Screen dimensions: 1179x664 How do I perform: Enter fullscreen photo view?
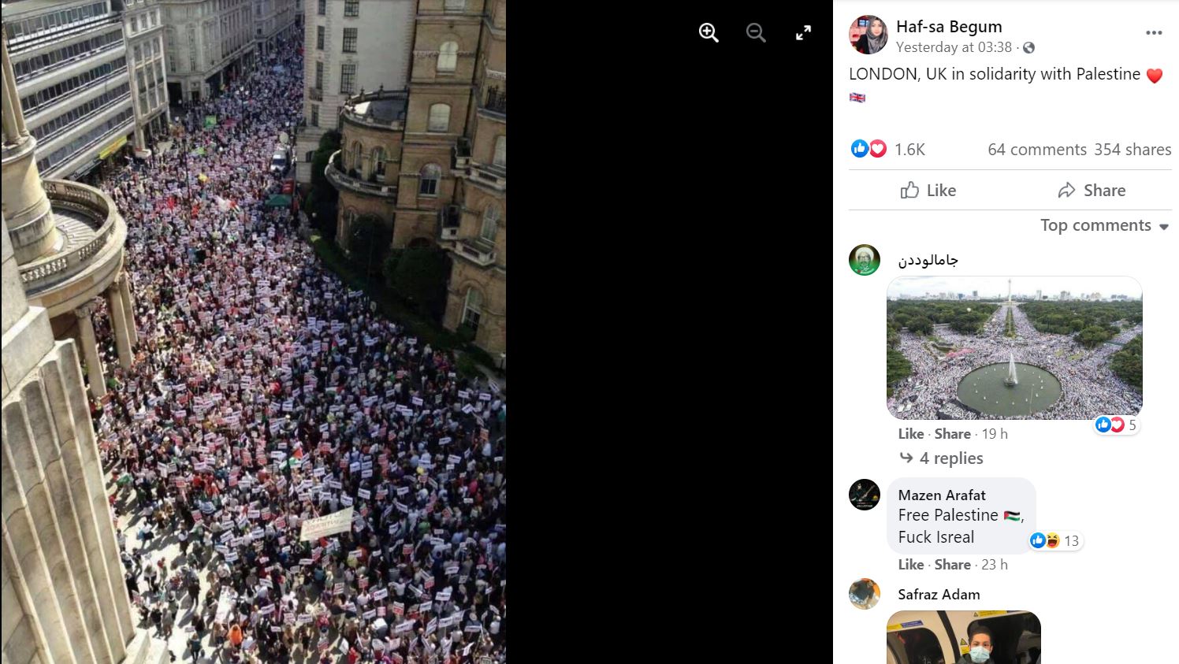click(803, 32)
